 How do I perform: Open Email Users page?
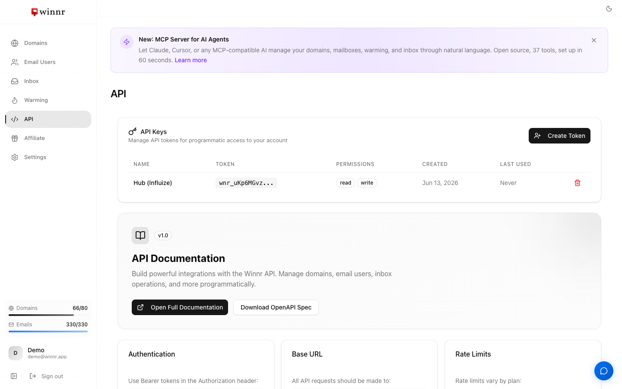point(48,62)
